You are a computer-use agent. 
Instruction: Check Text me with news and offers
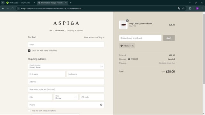(x=29, y=111)
